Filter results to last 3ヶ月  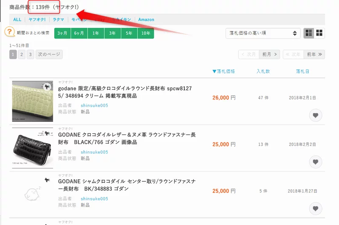pyautogui.click(x=62, y=33)
